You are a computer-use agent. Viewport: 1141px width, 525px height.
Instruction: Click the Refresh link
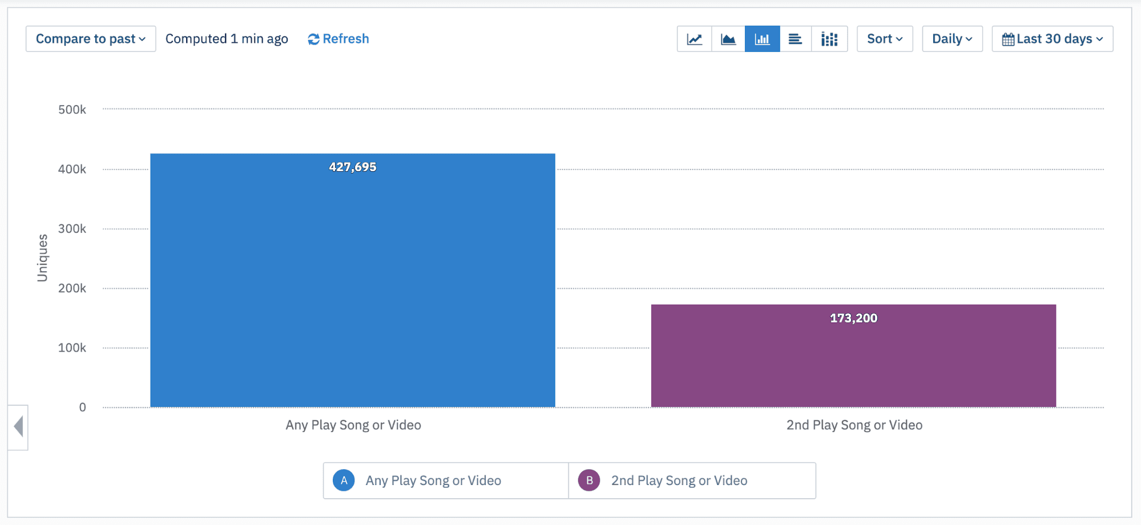click(345, 38)
